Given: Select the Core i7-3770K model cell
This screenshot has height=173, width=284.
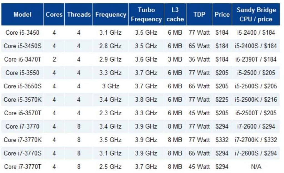Looking at the screenshot, I should [22, 140].
